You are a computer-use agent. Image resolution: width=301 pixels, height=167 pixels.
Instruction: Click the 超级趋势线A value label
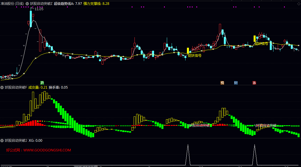click(x=68, y=4)
